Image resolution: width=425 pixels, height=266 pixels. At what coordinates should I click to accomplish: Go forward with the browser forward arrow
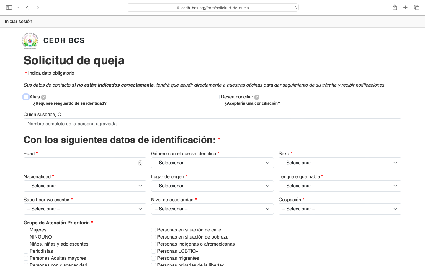pos(37,8)
